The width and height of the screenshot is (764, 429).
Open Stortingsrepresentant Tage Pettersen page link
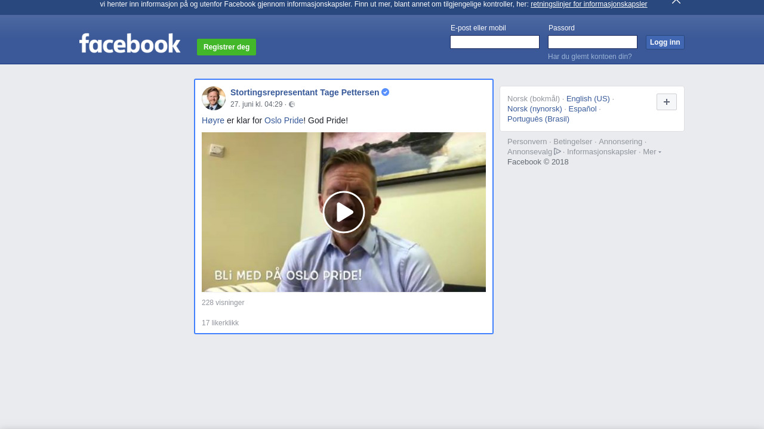pos(304,92)
